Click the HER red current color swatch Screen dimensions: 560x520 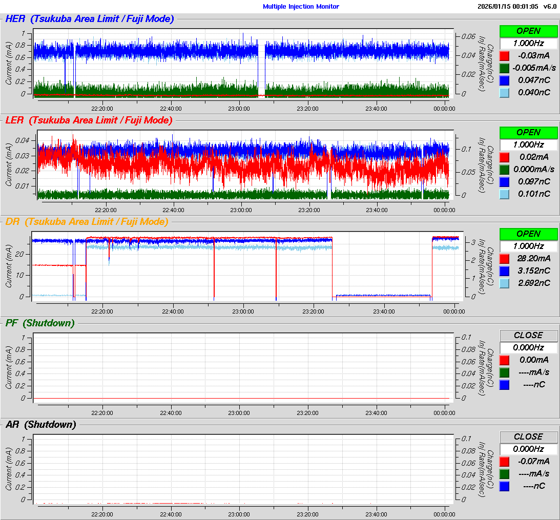pos(504,55)
